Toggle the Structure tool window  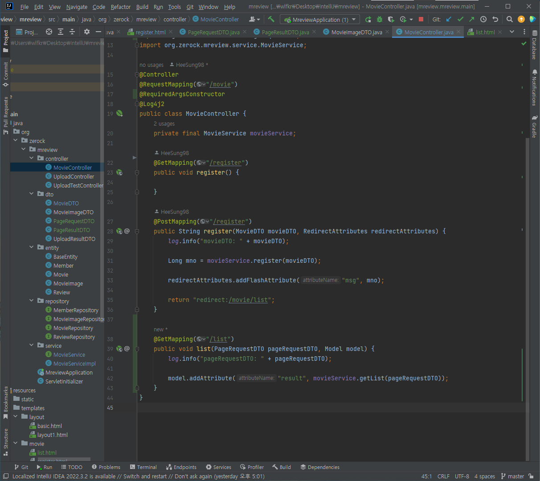coord(6,442)
